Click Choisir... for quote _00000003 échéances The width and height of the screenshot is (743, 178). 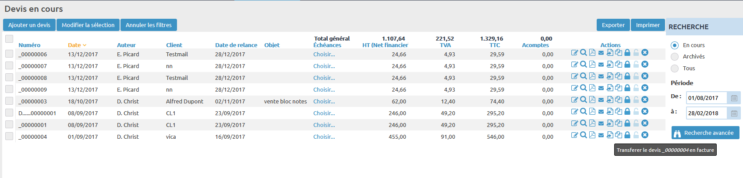tap(324, 102)
